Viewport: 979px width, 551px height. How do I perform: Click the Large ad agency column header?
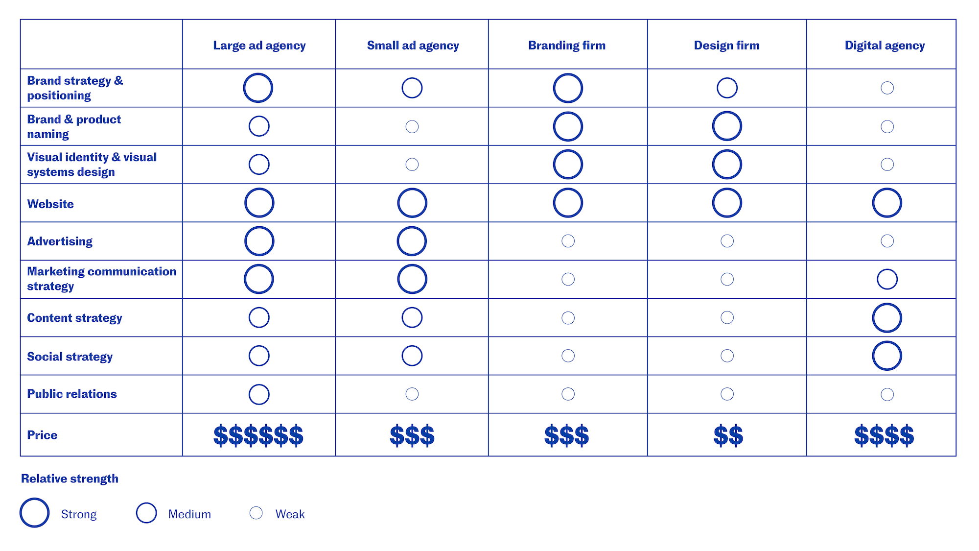pos(259,46)
